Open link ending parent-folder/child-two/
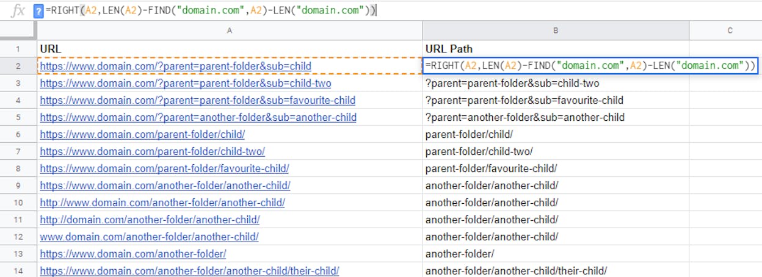The image size is (762, 277). pyautogui.click(x=153, y=151)
